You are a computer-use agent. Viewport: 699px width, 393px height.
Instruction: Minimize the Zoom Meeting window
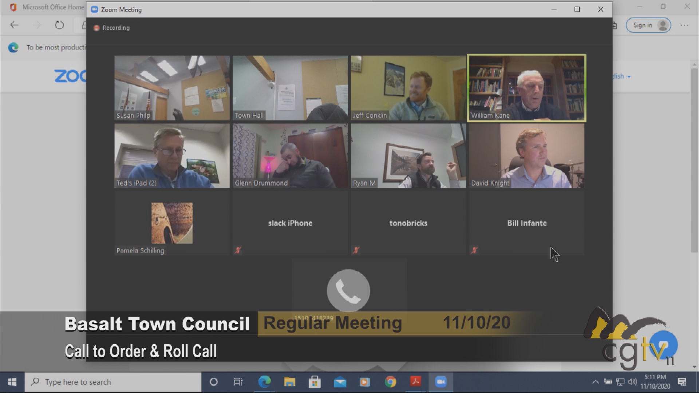554,9
